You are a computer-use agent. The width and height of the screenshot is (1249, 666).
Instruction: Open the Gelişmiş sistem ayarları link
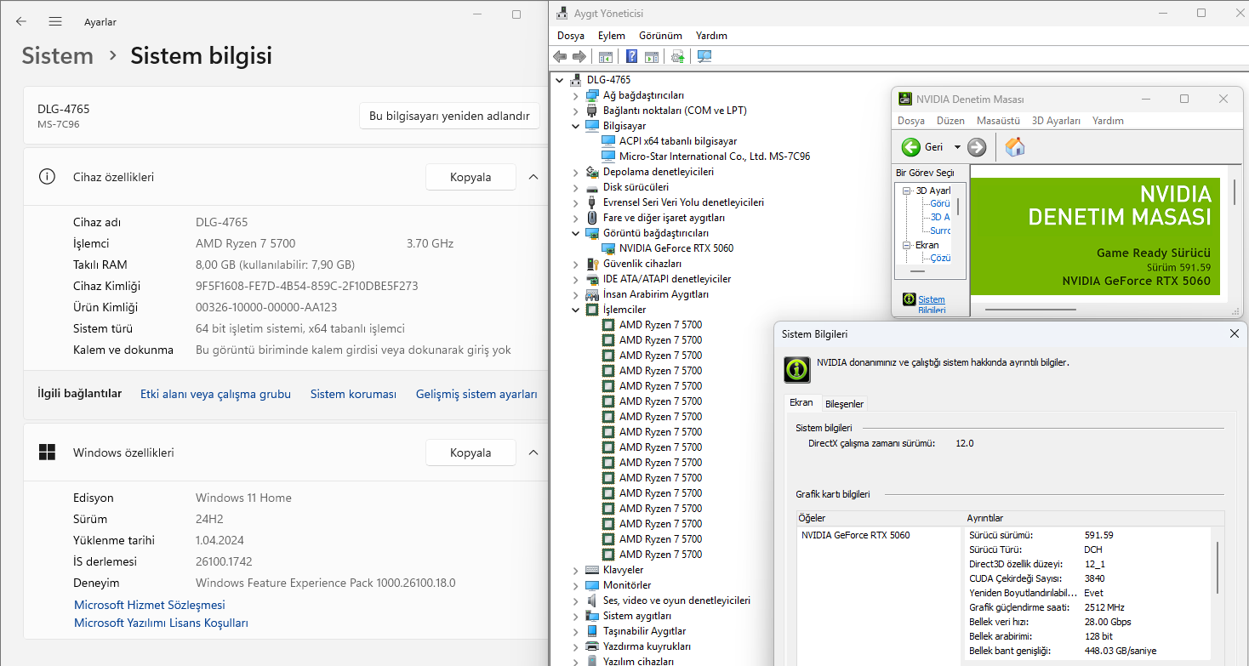click(476, 394)
